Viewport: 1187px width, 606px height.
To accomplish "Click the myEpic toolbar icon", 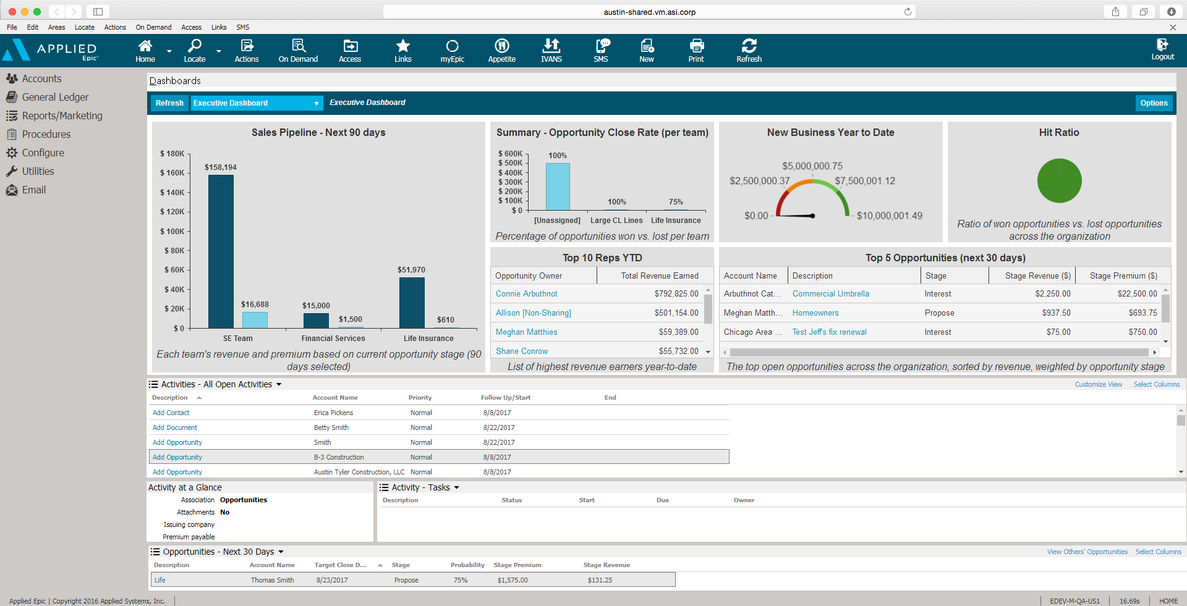I will coord(452,49).
